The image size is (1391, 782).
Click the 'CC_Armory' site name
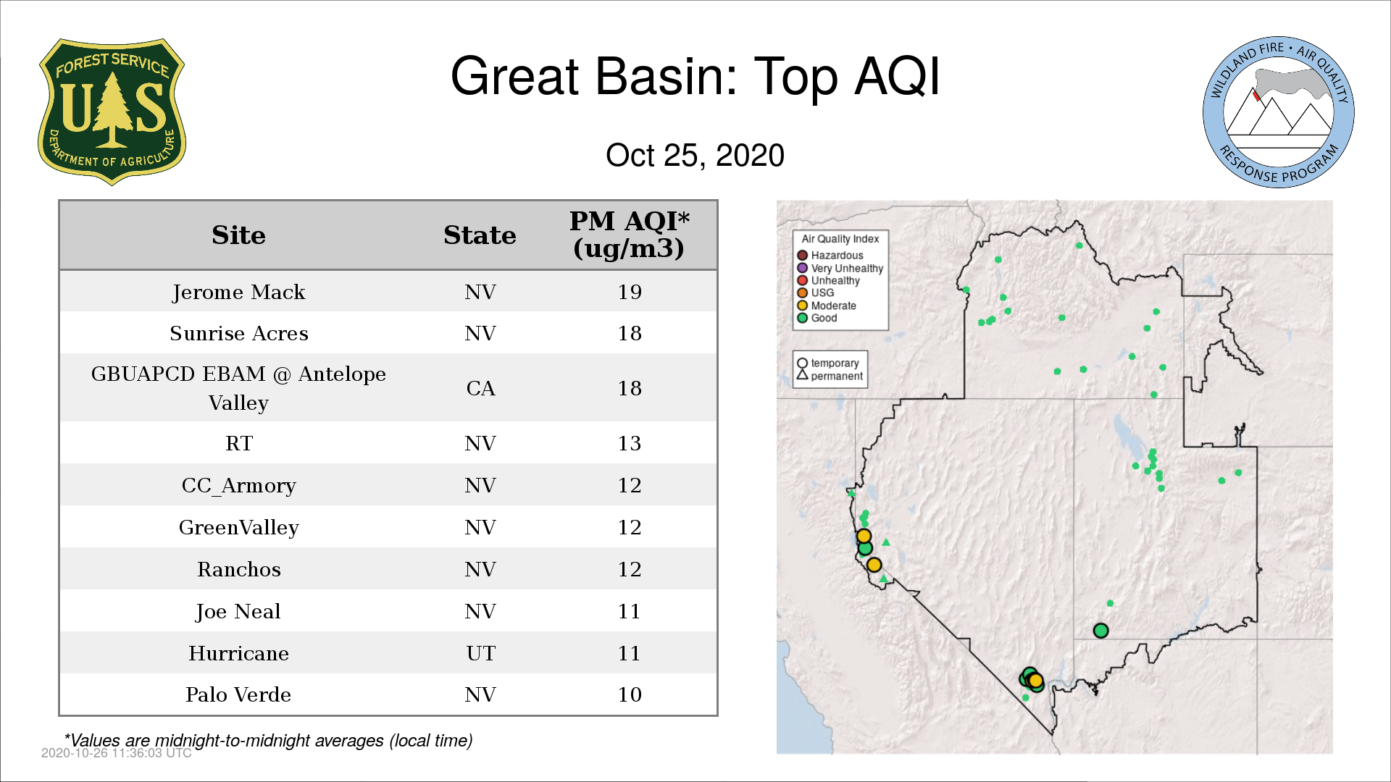[238, 485]
